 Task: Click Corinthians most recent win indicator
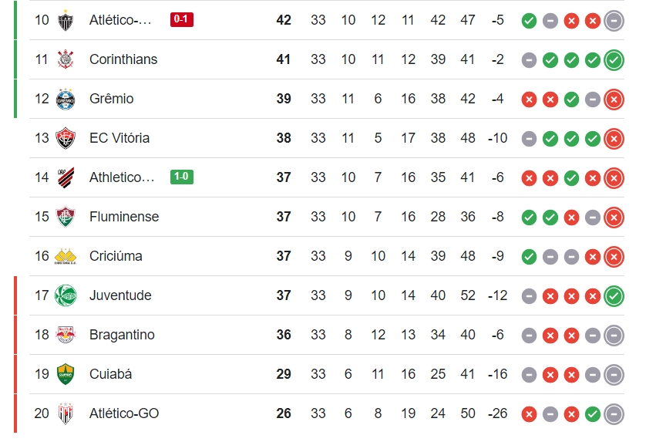pyautogui.click(x=614, y=60)
